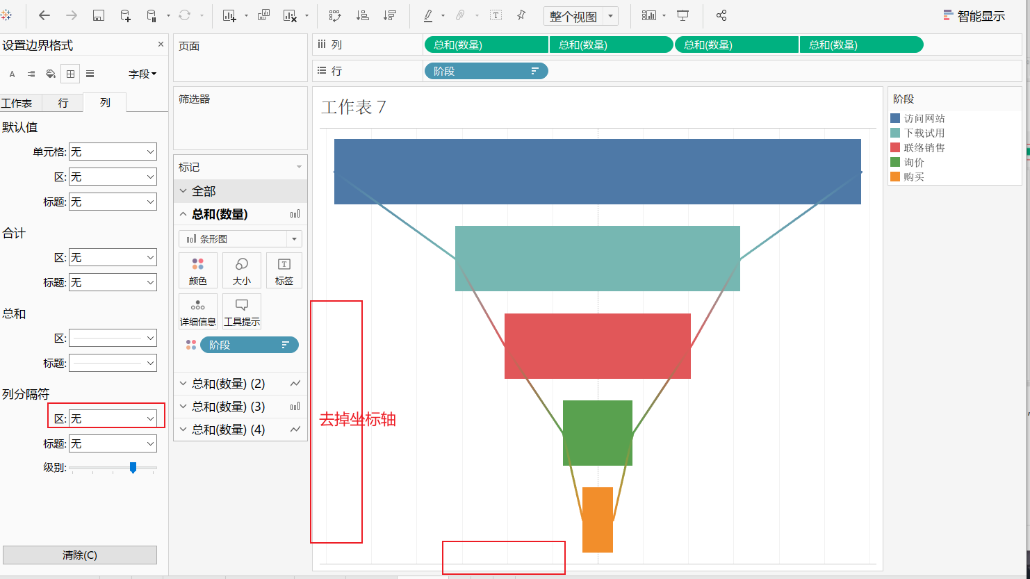
Task: Click 阶段 pill on Rows shelf
Action: click(x=486, y=71)
